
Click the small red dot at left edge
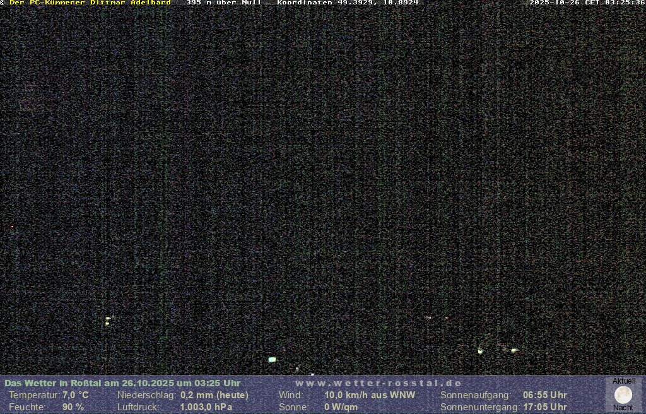click(x=12, y=227)
